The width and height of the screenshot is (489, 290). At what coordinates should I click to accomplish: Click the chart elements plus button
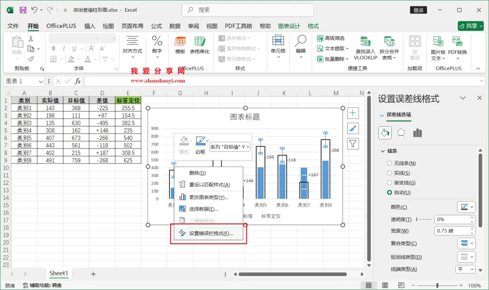(353, 113)
